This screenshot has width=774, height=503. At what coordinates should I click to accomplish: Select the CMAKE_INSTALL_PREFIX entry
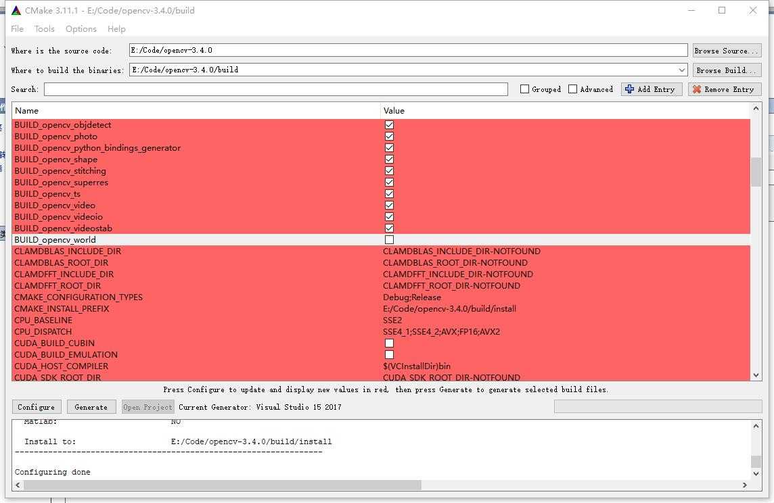(62, 309)
